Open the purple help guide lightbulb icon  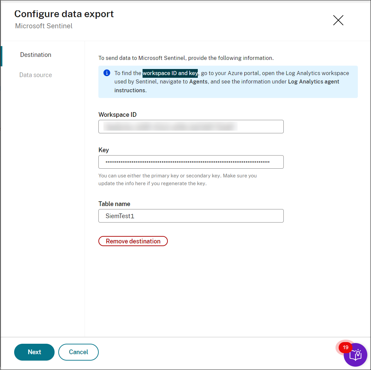click(x=356, y=355)
